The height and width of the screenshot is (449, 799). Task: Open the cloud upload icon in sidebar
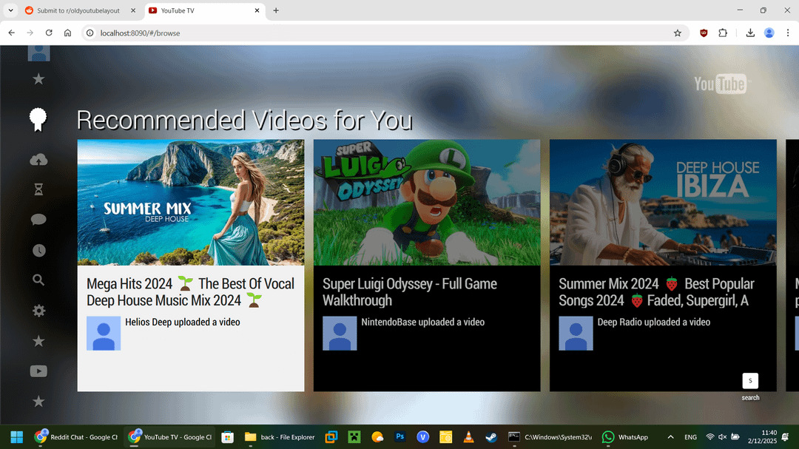point(38,160)
